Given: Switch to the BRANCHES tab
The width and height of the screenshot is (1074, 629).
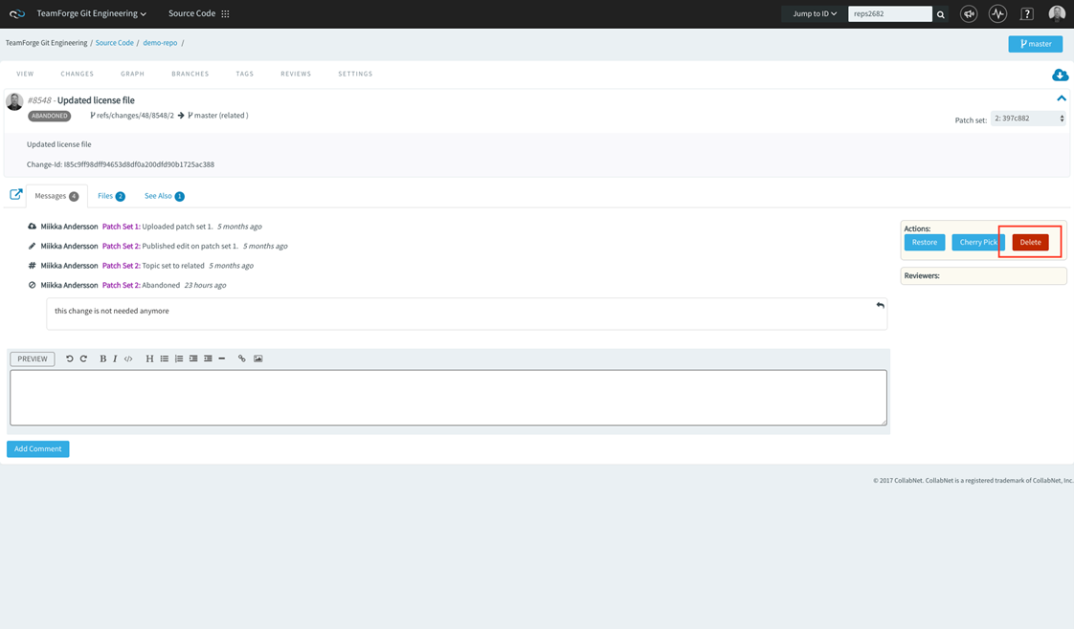Looking at the screenshot, I should pyautogui.click(x=190, y=74).
